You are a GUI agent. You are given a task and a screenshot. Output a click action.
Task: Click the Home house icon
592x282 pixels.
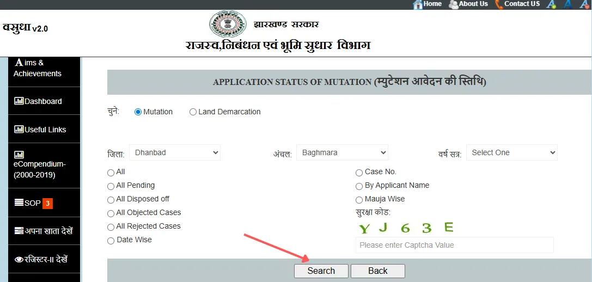[x=418, y=4]
